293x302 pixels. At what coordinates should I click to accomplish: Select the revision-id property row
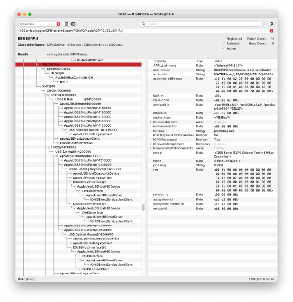[x=213, y=195]
